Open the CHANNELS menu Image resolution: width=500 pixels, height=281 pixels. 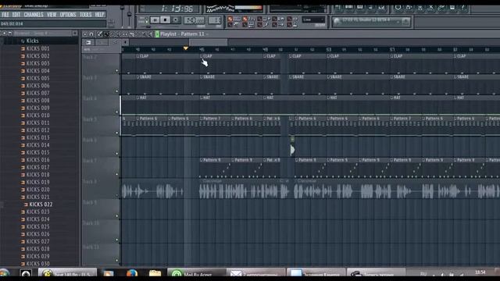34,15
